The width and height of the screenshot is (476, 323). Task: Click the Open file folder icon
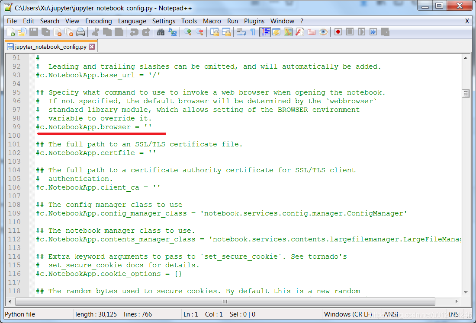(x=22, y=32)
